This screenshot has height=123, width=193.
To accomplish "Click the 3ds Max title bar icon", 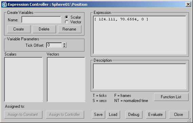I will point(5,4).
